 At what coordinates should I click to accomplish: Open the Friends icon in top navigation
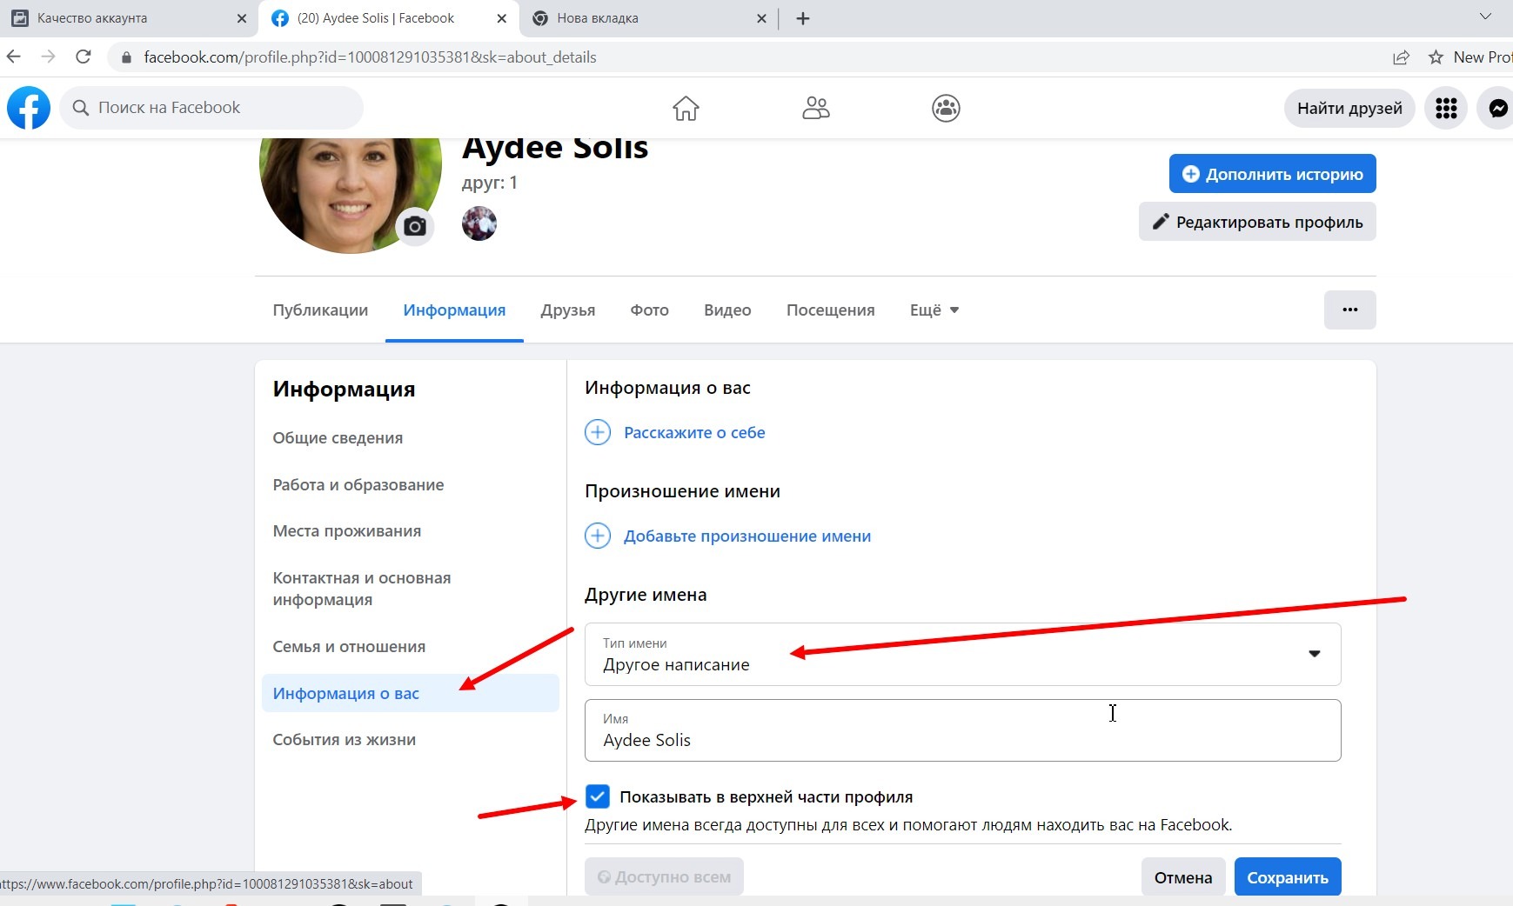click(x=815, y=108)
